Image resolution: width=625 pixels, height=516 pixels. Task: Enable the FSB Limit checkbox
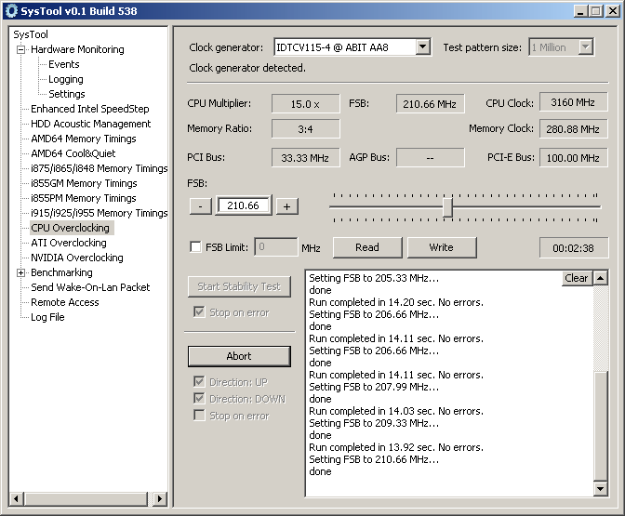(195, 247)
